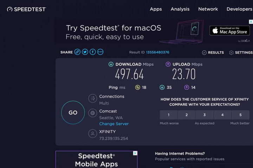Select rating 3 As expected
253x168 pixels.
pos(205,115)
